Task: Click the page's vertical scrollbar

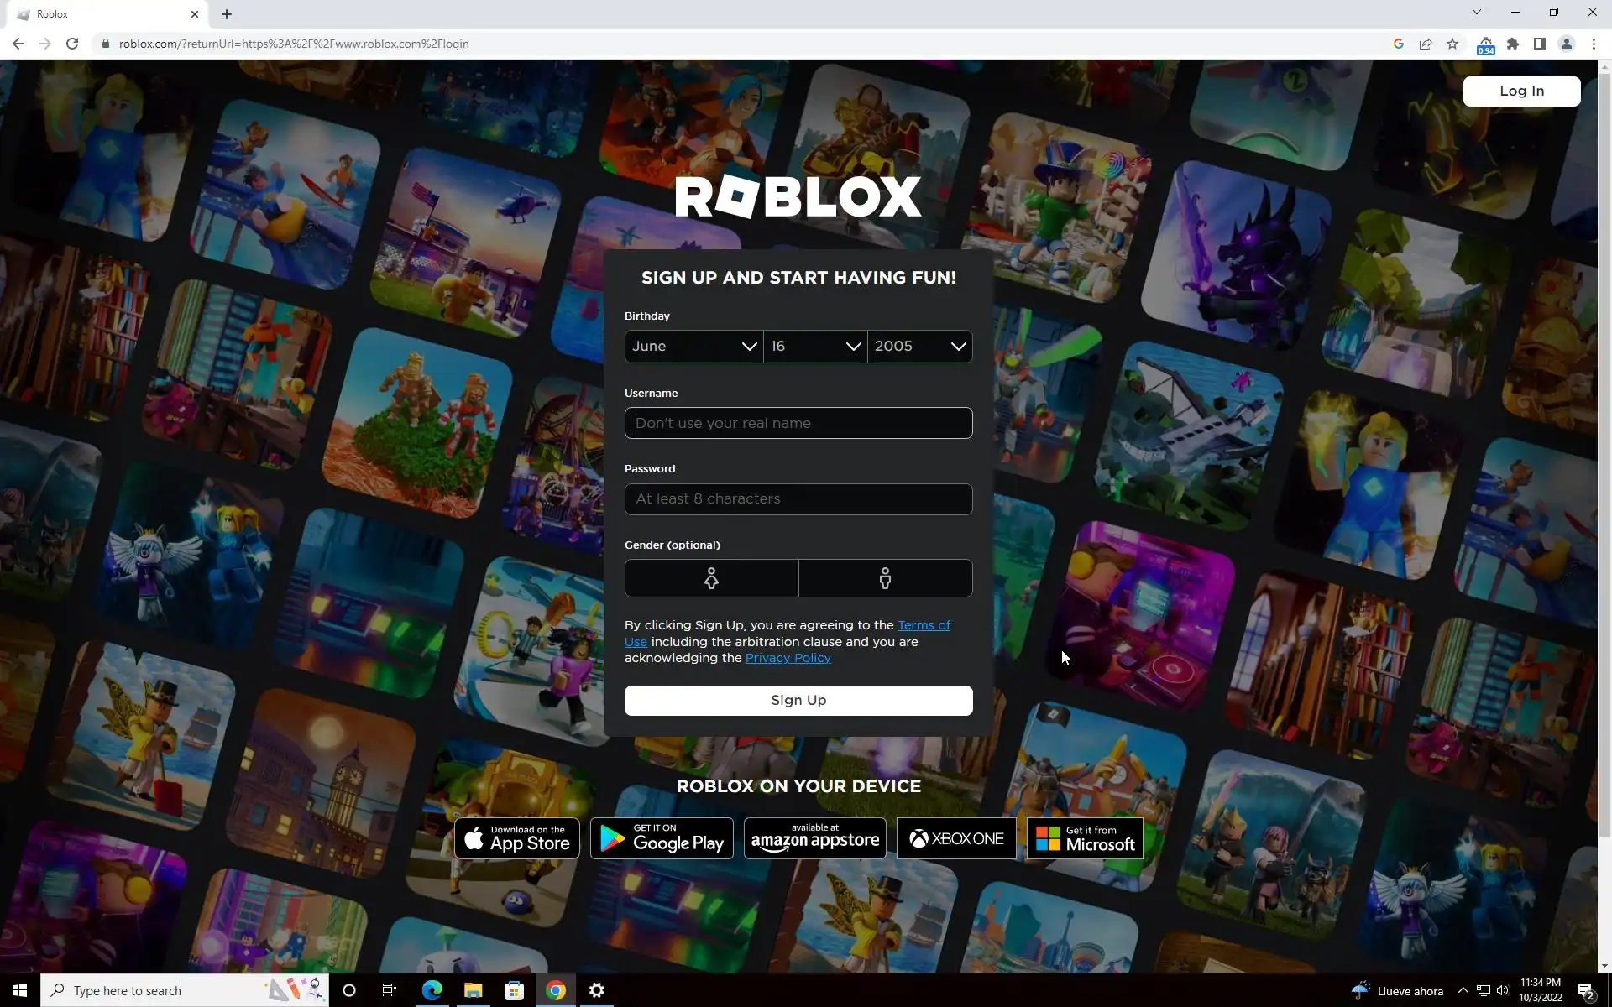Action: tap(1604, 453)
